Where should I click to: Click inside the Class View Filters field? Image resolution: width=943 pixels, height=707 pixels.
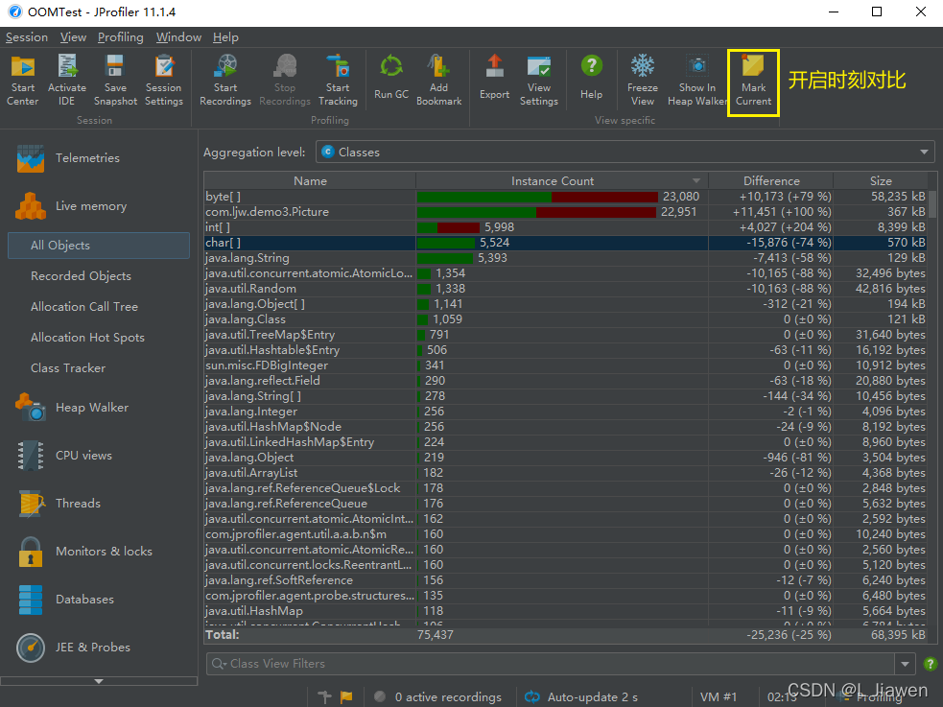[551, 664]
